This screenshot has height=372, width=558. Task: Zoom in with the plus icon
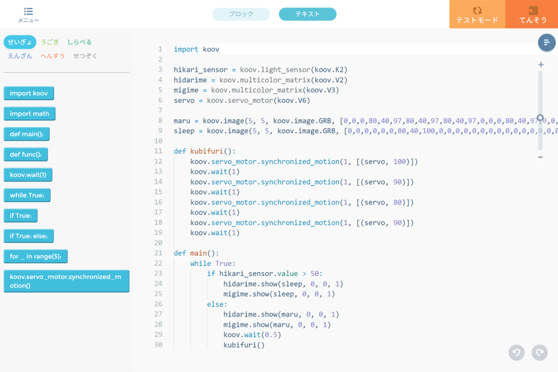[x=541, y=65]
